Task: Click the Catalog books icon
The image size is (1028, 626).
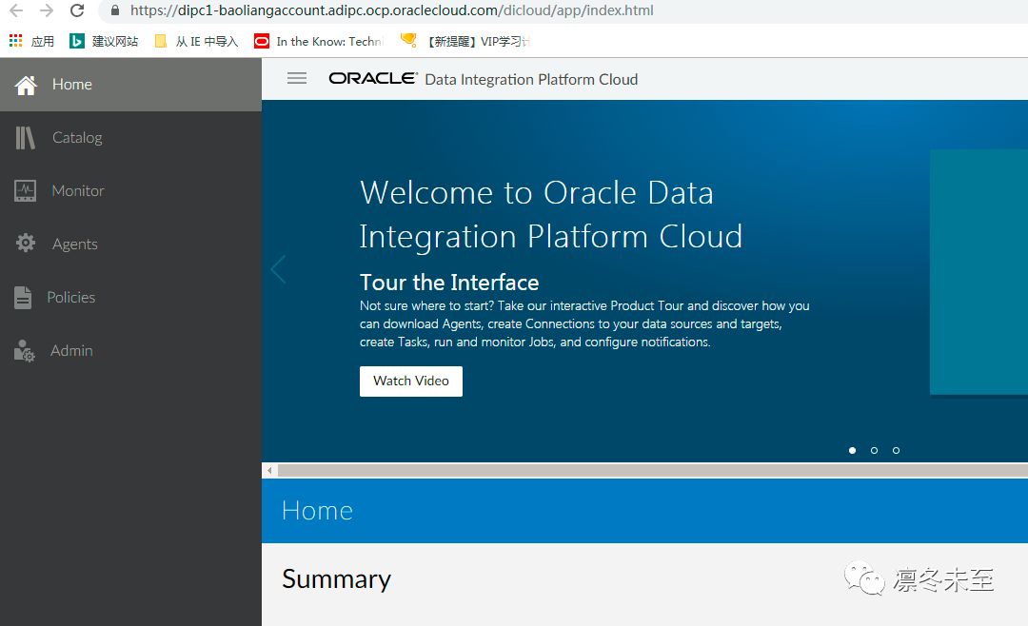Action: point(26,138)
